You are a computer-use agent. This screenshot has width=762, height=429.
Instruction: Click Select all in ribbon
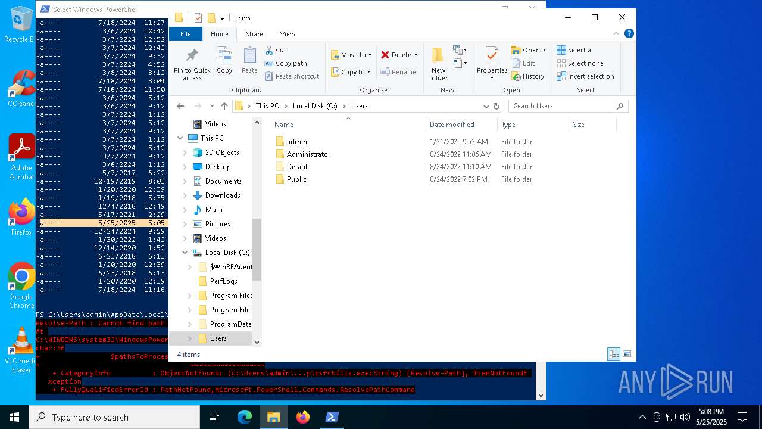coord(576,50)
